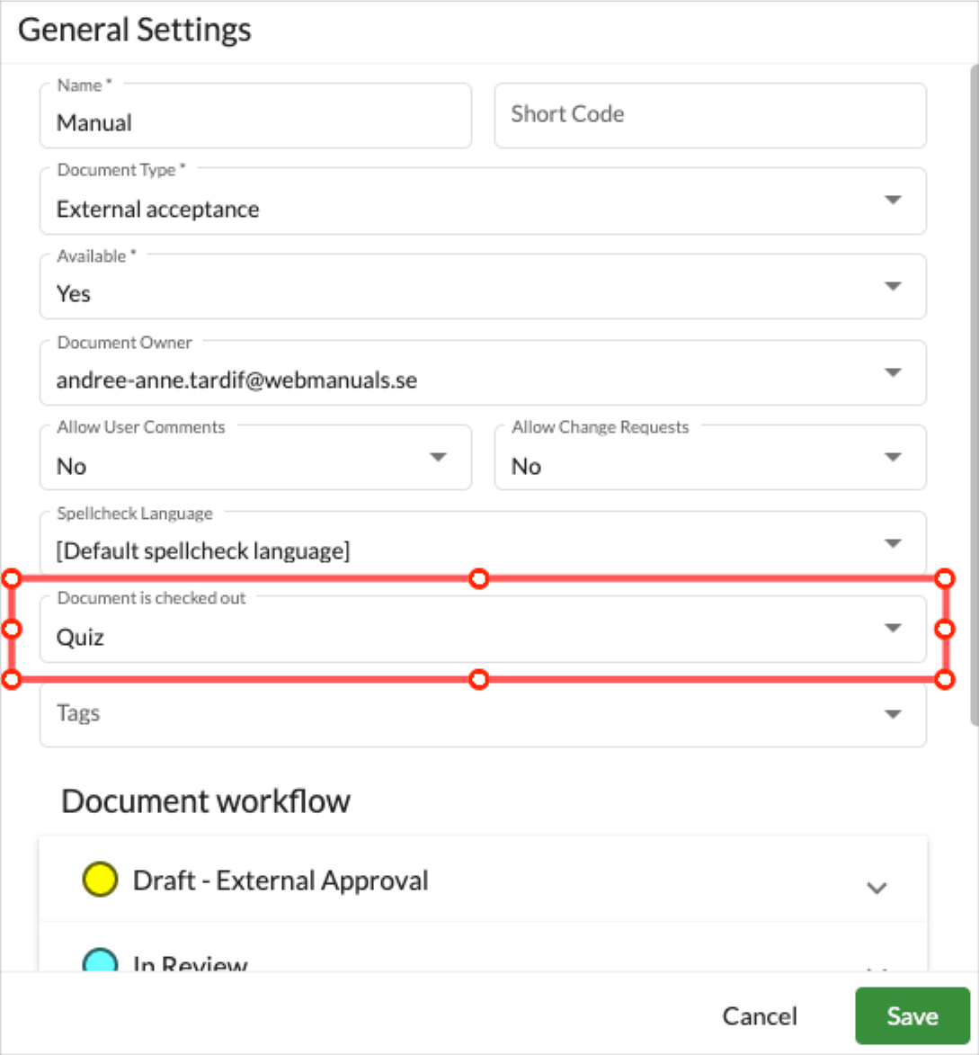The image size is (979, 1055).
Task: Select the In Review workflow row
Action: point(483,947)
